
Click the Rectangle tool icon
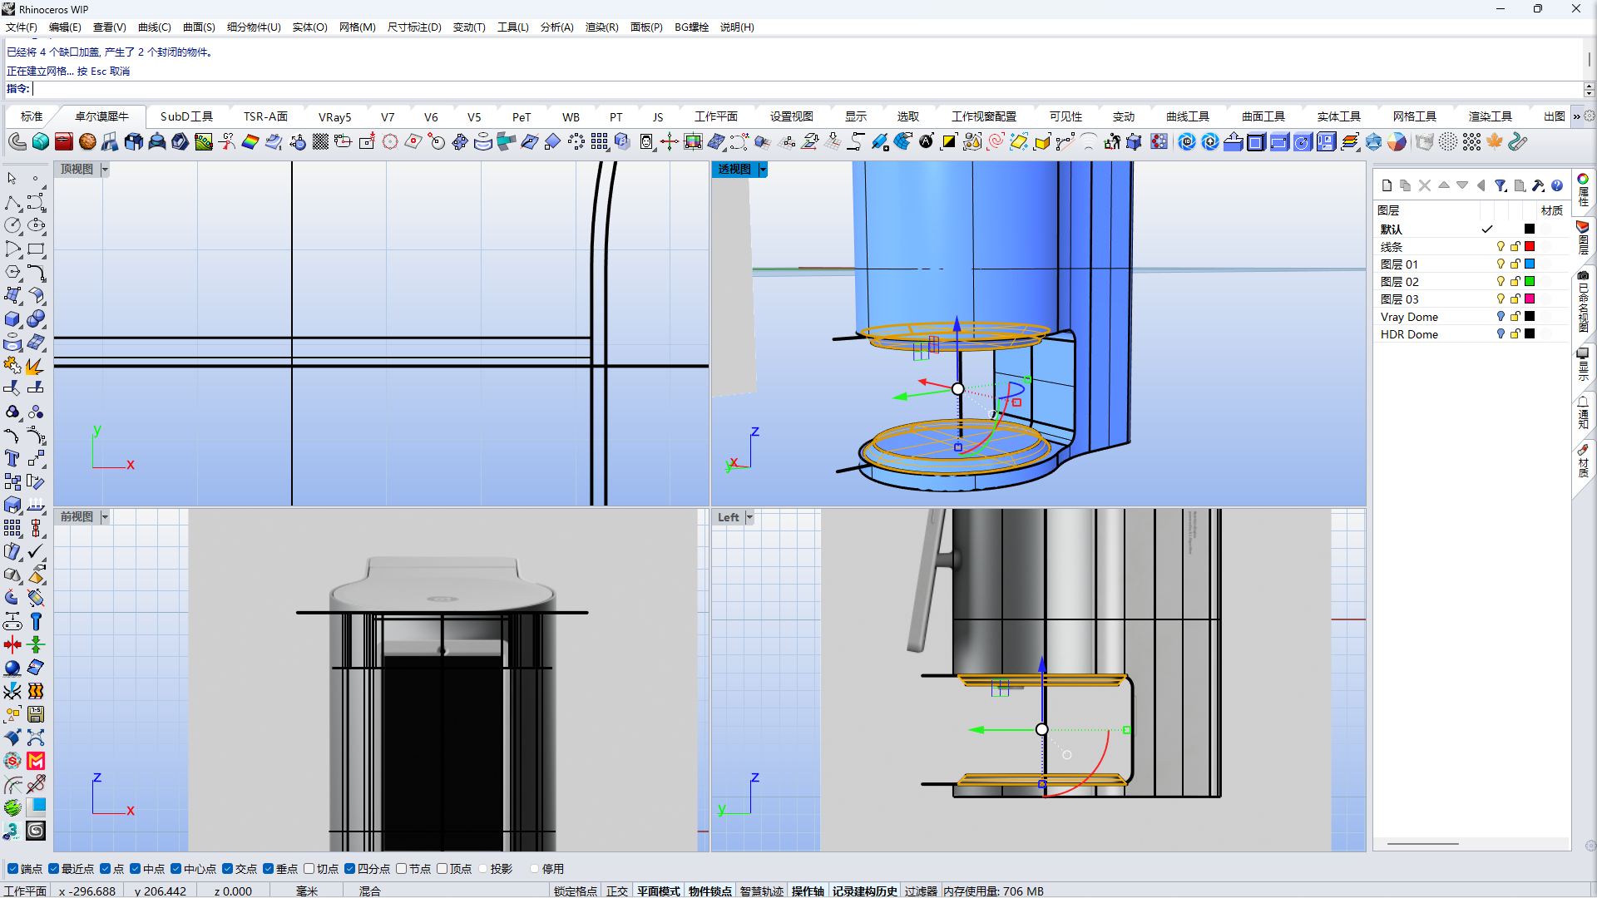36,249
